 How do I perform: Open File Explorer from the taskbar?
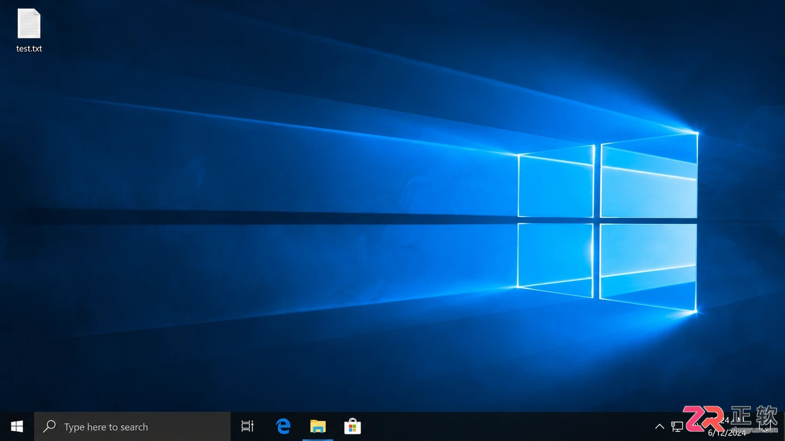click(x=318, y=426)
